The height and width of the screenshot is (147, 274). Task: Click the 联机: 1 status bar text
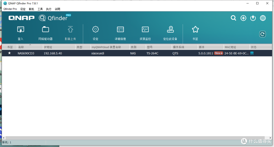[7, 142]
